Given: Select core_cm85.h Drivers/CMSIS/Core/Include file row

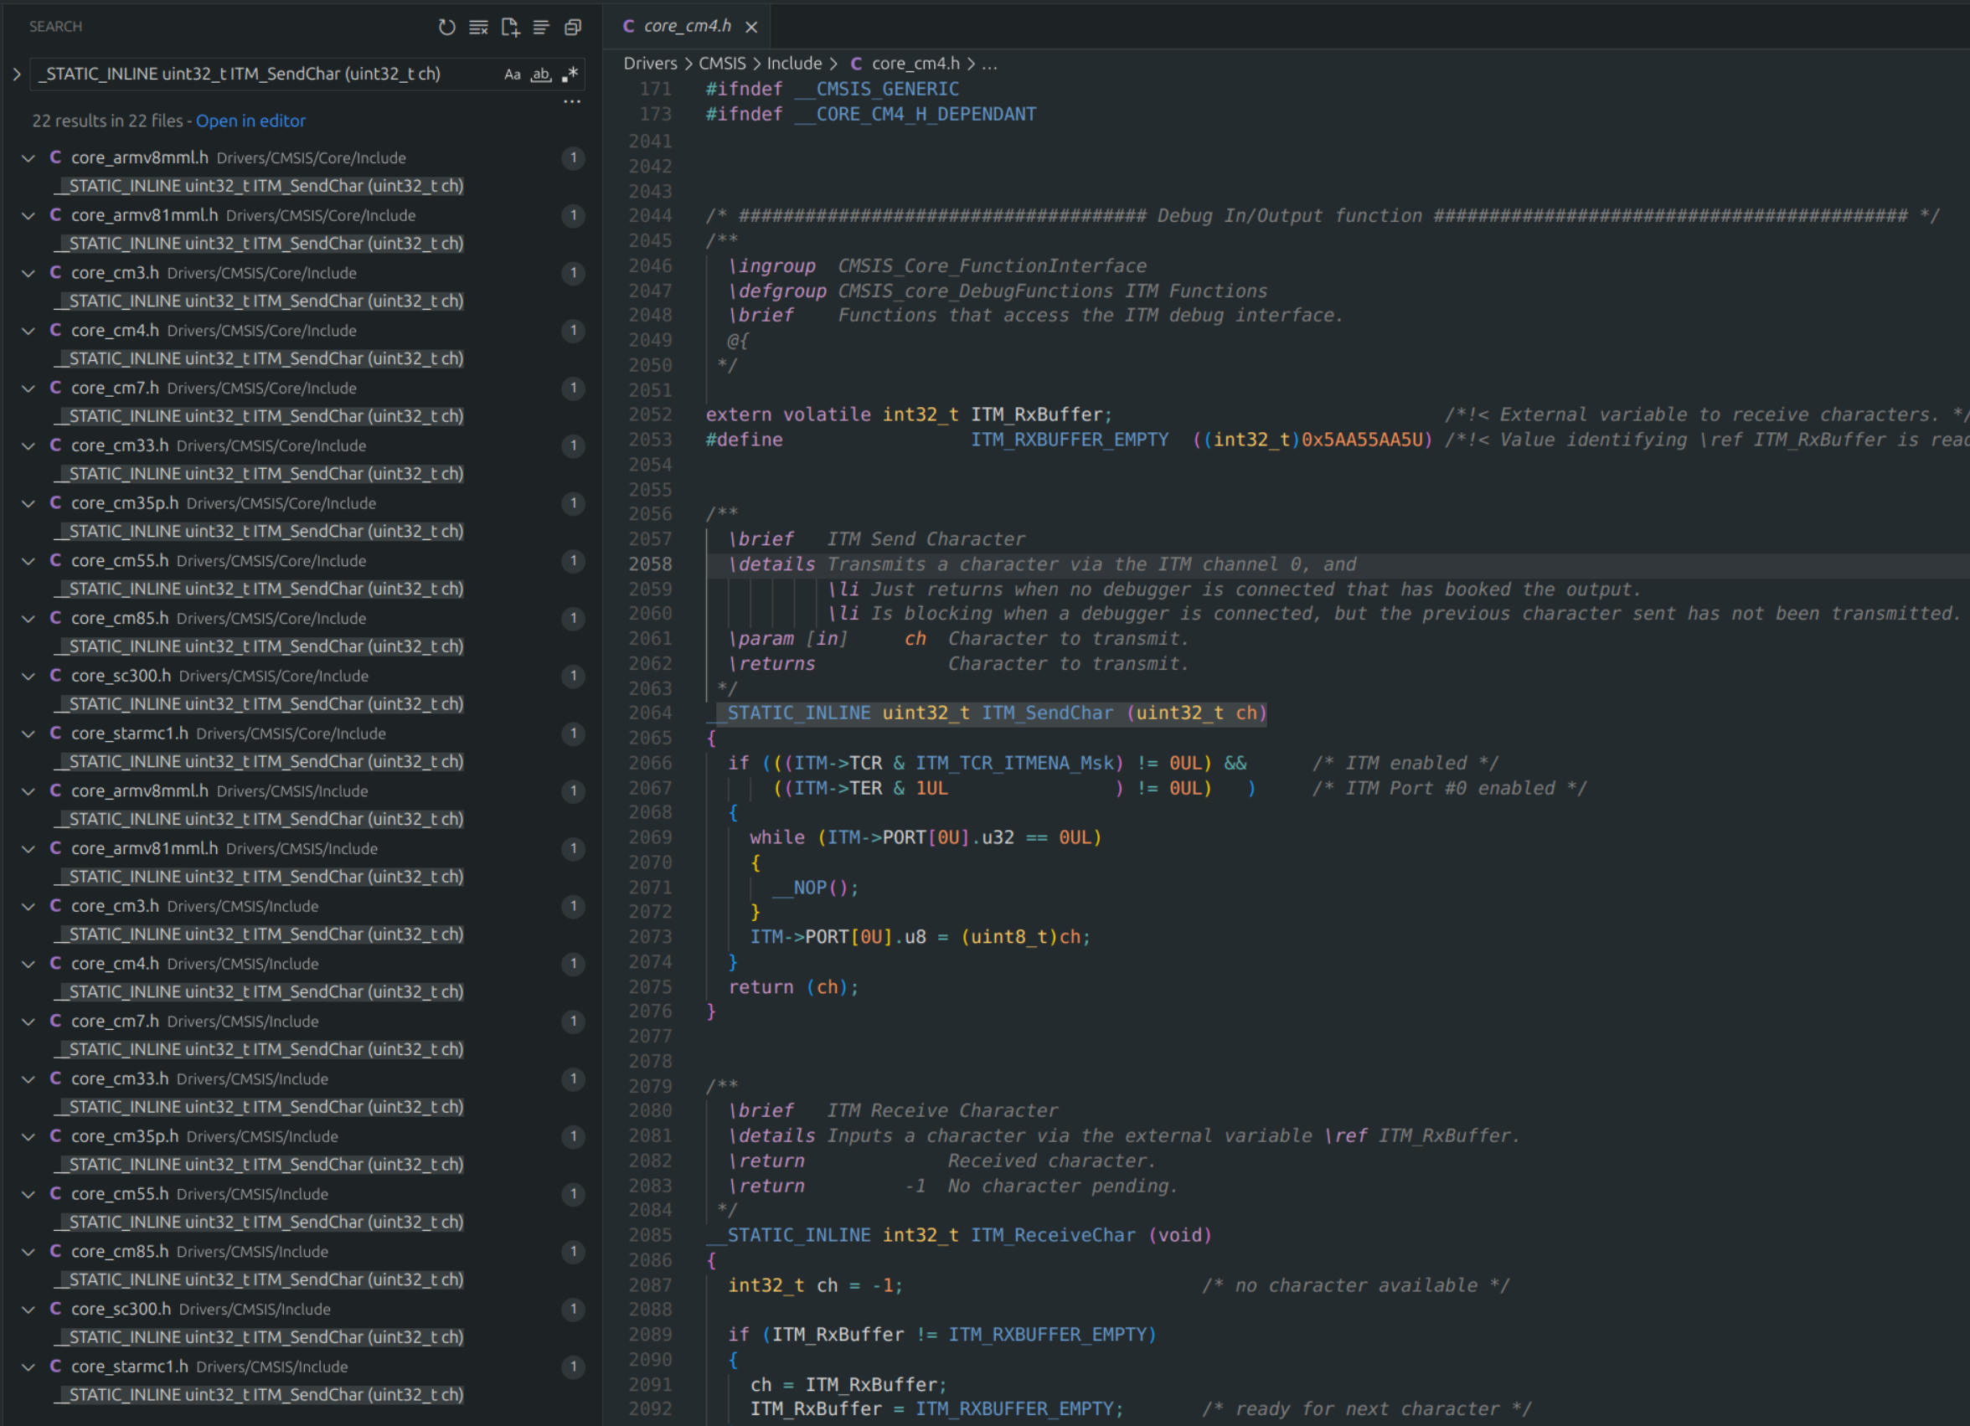Looking at the screenshot, I should click(x=302, y=618).
